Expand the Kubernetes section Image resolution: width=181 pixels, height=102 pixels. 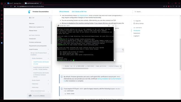click(x=48, y=84)
